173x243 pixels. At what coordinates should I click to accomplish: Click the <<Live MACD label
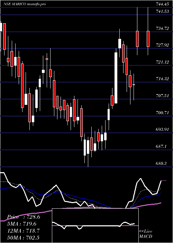pyautogui.click(x=146, y=234)
